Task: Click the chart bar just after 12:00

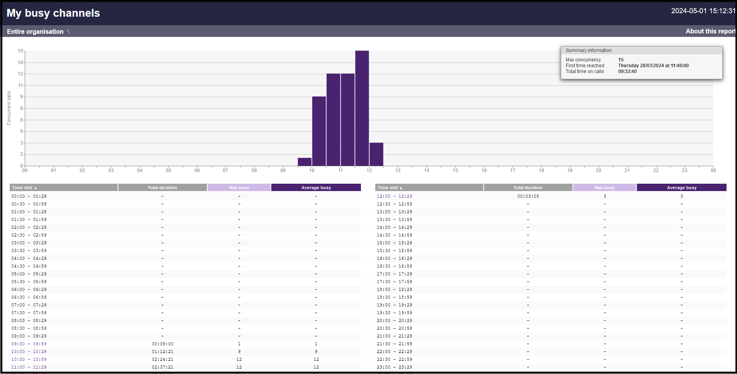Action: 376,155
